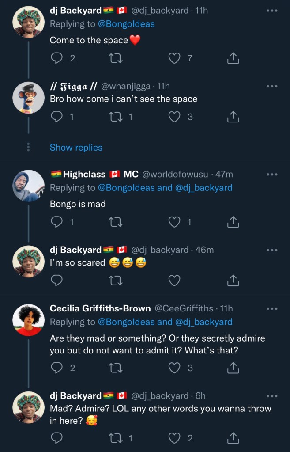
Task: Open more options on Jigga's tweet
Action: 272,87
